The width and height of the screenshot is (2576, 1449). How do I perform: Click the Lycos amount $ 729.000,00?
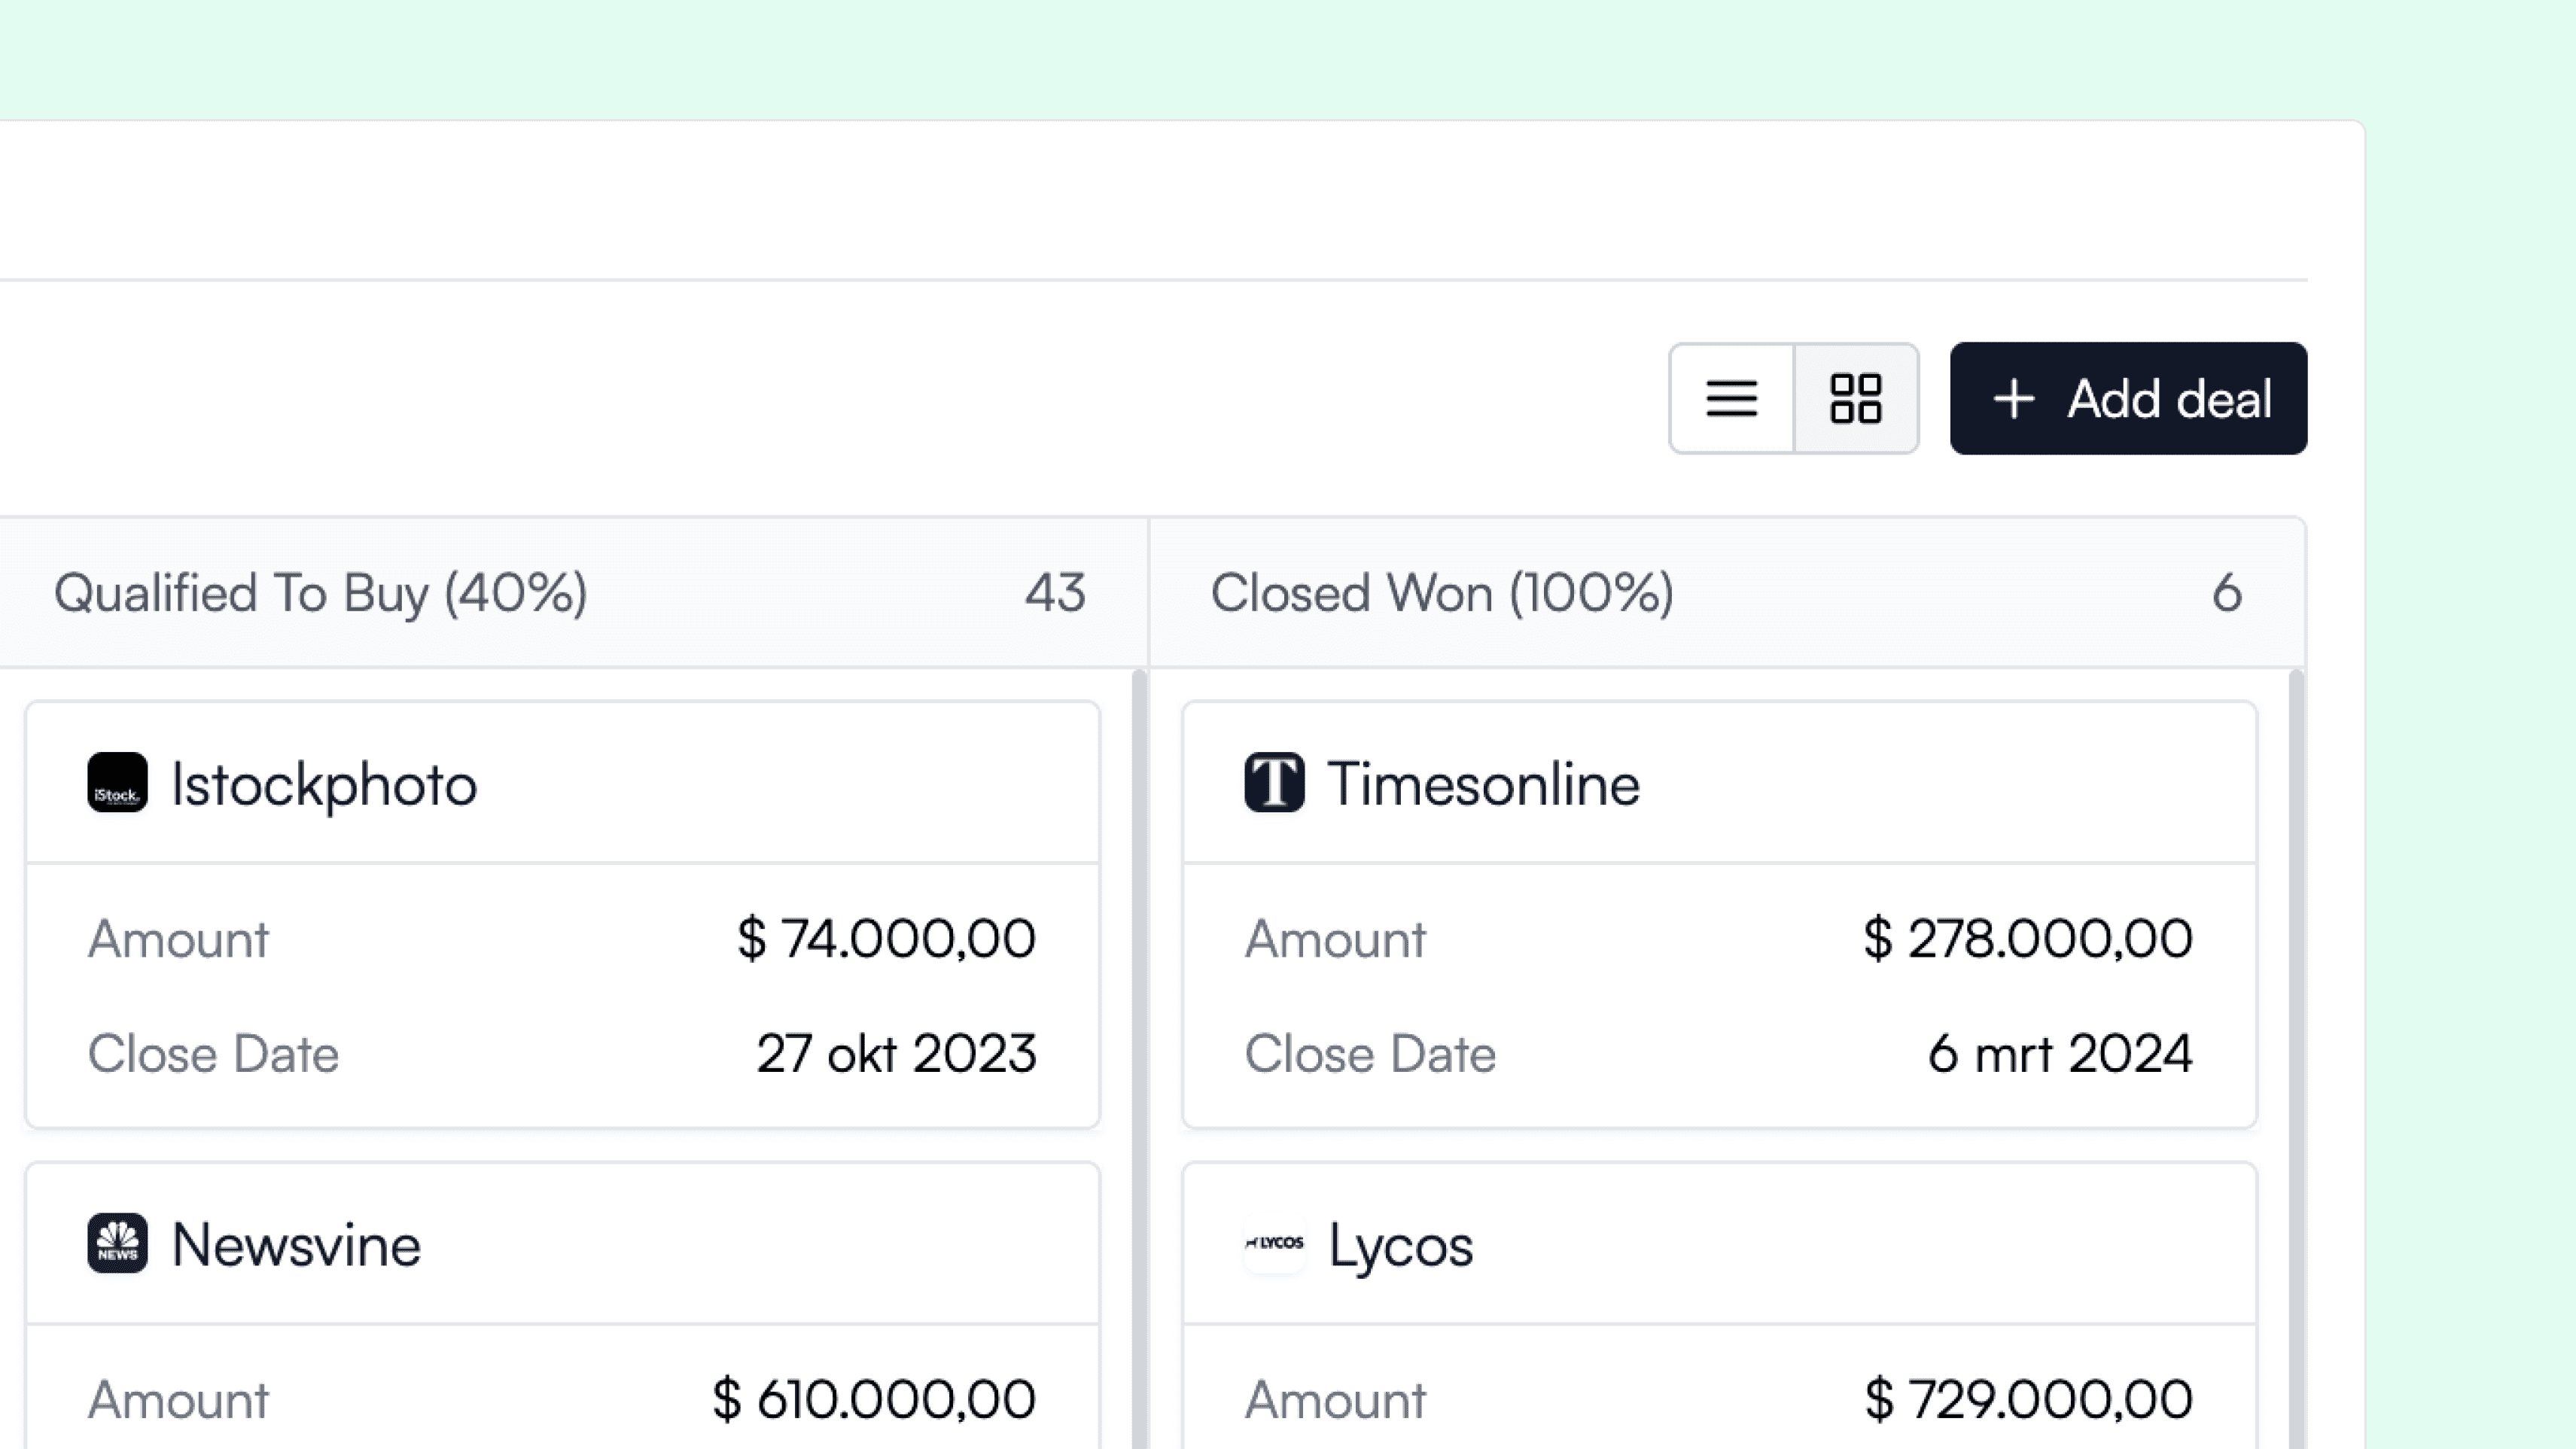pos(2028,1399)
